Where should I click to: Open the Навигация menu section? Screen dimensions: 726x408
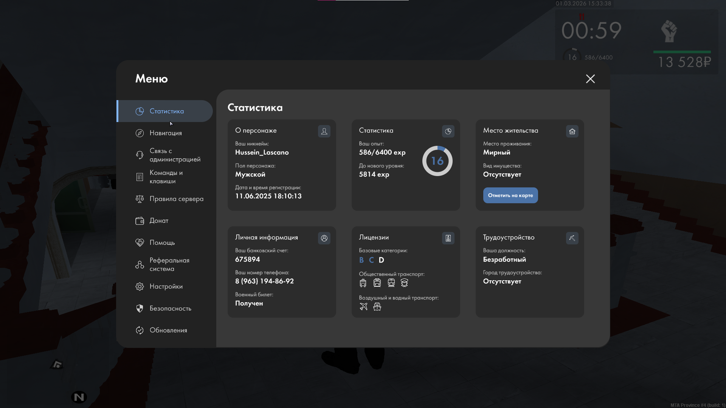pyautogui.click(x=166, y=133)
